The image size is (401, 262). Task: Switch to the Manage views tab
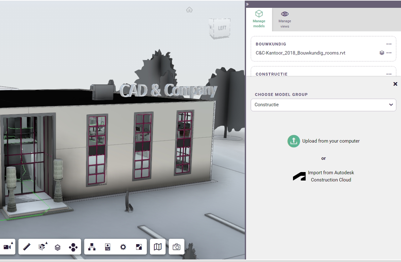(x=285, y=19)
